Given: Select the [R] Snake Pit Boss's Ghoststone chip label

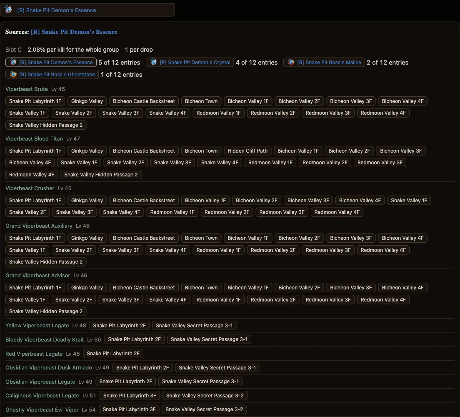Looking at the screenshot, I should tap(57, 75).
